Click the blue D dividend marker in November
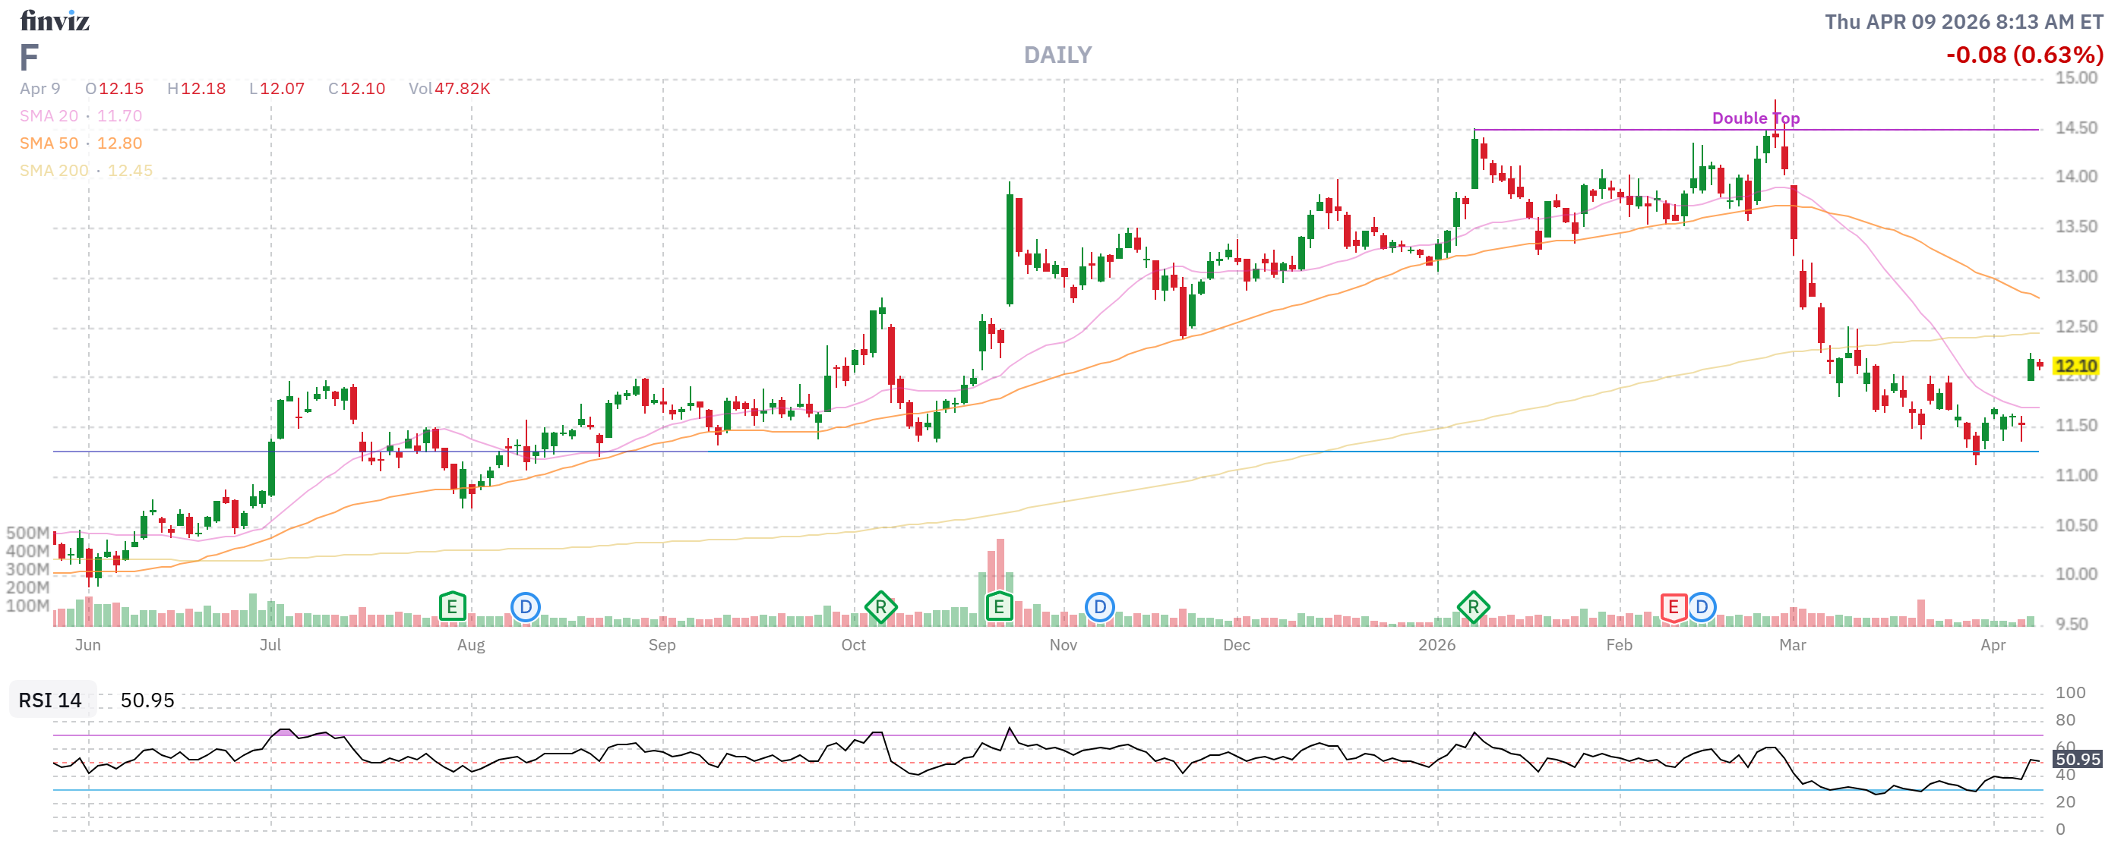The width and height of the screenshot is (2124, 853). pyautogui.click(x=1099, y=608)
